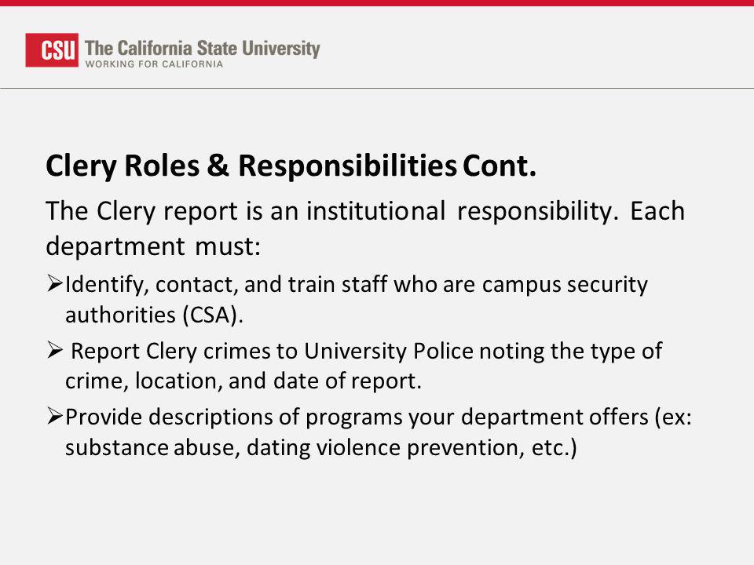Click the word 'Each' at line end
The width and height of the screenshot is (754, 565).
click(x=657, y=211)
